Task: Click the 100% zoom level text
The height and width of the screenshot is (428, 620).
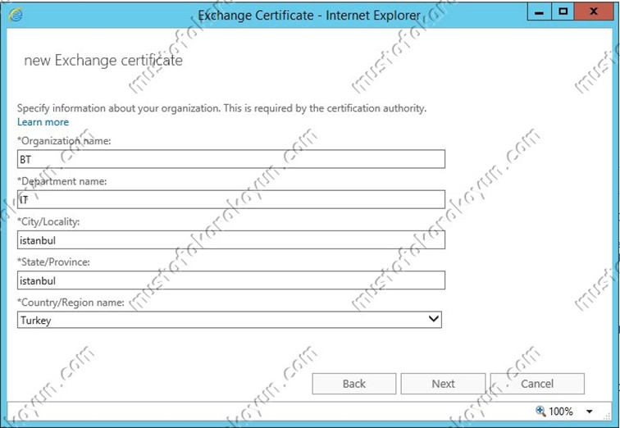Action: coord(561,412)
